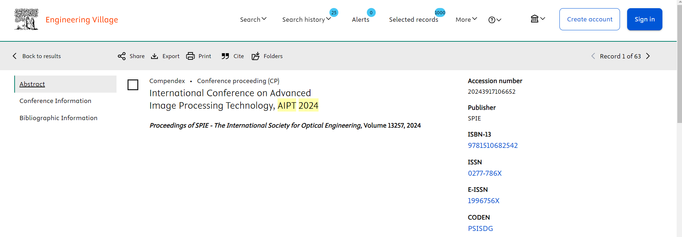The width and height of the screenshot is (682, 237).
Task: Click the Print printer icon
Action: [190, 56]
